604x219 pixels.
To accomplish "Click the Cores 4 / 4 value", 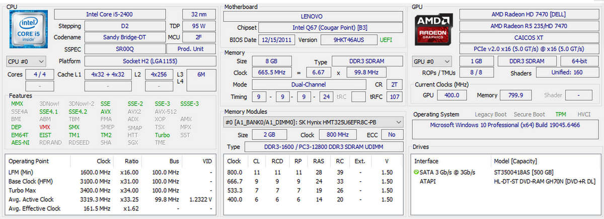I will [x=40, y=74].
